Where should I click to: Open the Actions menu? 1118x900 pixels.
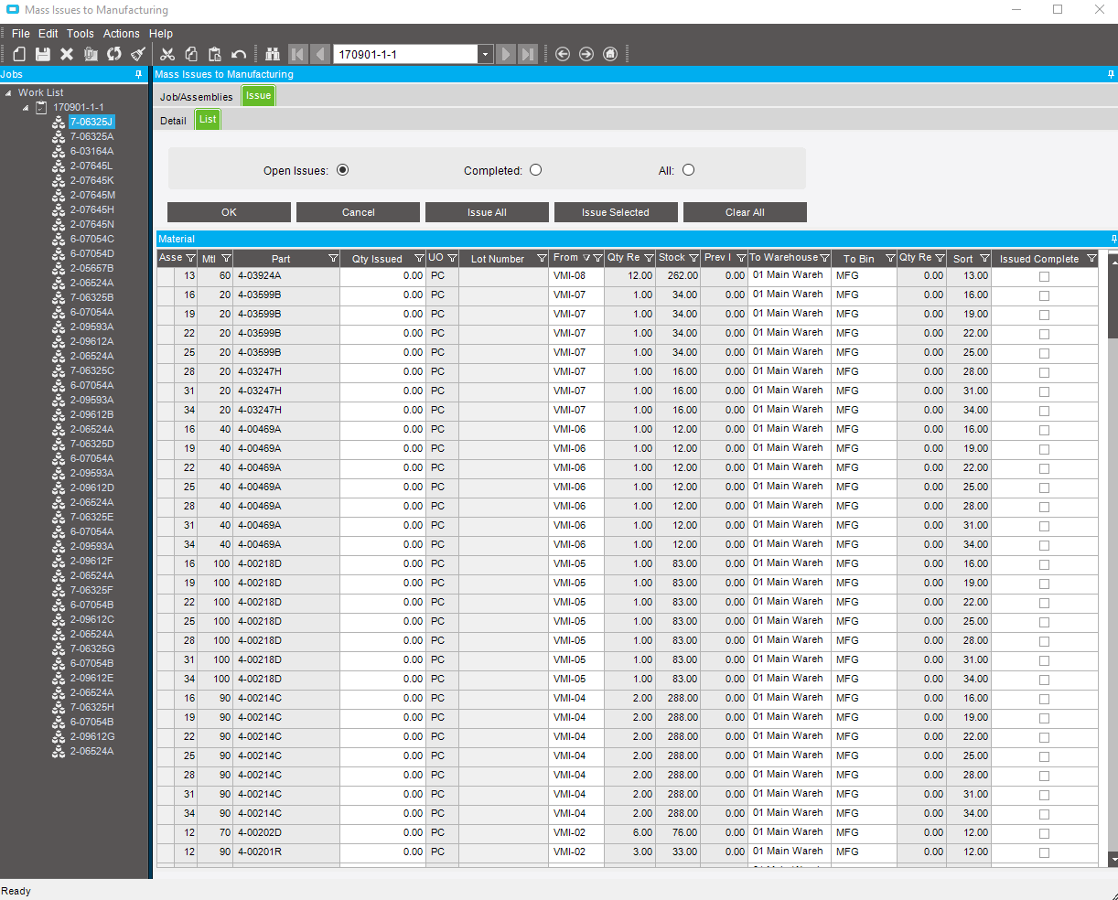click(x=121, y=33)
